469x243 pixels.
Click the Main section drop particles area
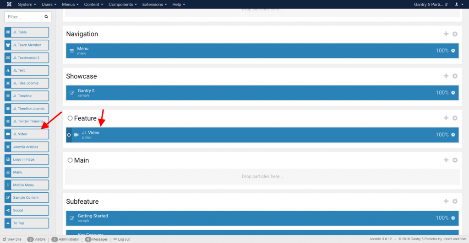coord(262,176)
